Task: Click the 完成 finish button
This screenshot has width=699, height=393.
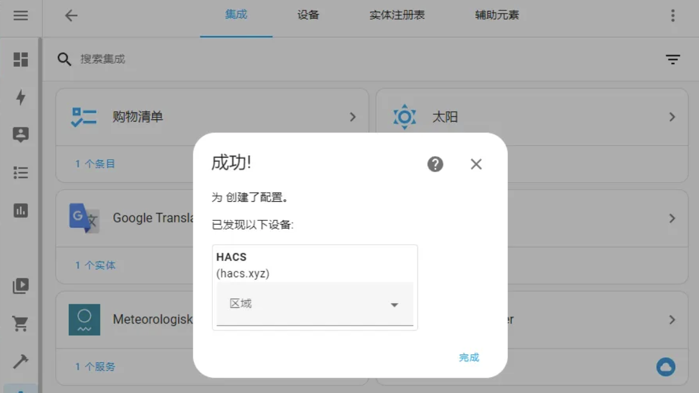Action: coord(469,357)
